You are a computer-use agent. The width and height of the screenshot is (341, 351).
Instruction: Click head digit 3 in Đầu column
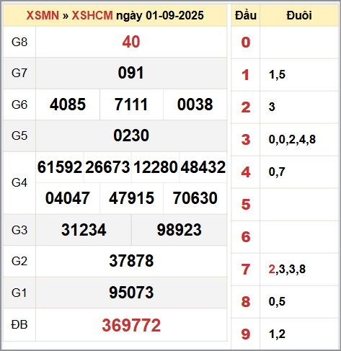pos(246,140)
